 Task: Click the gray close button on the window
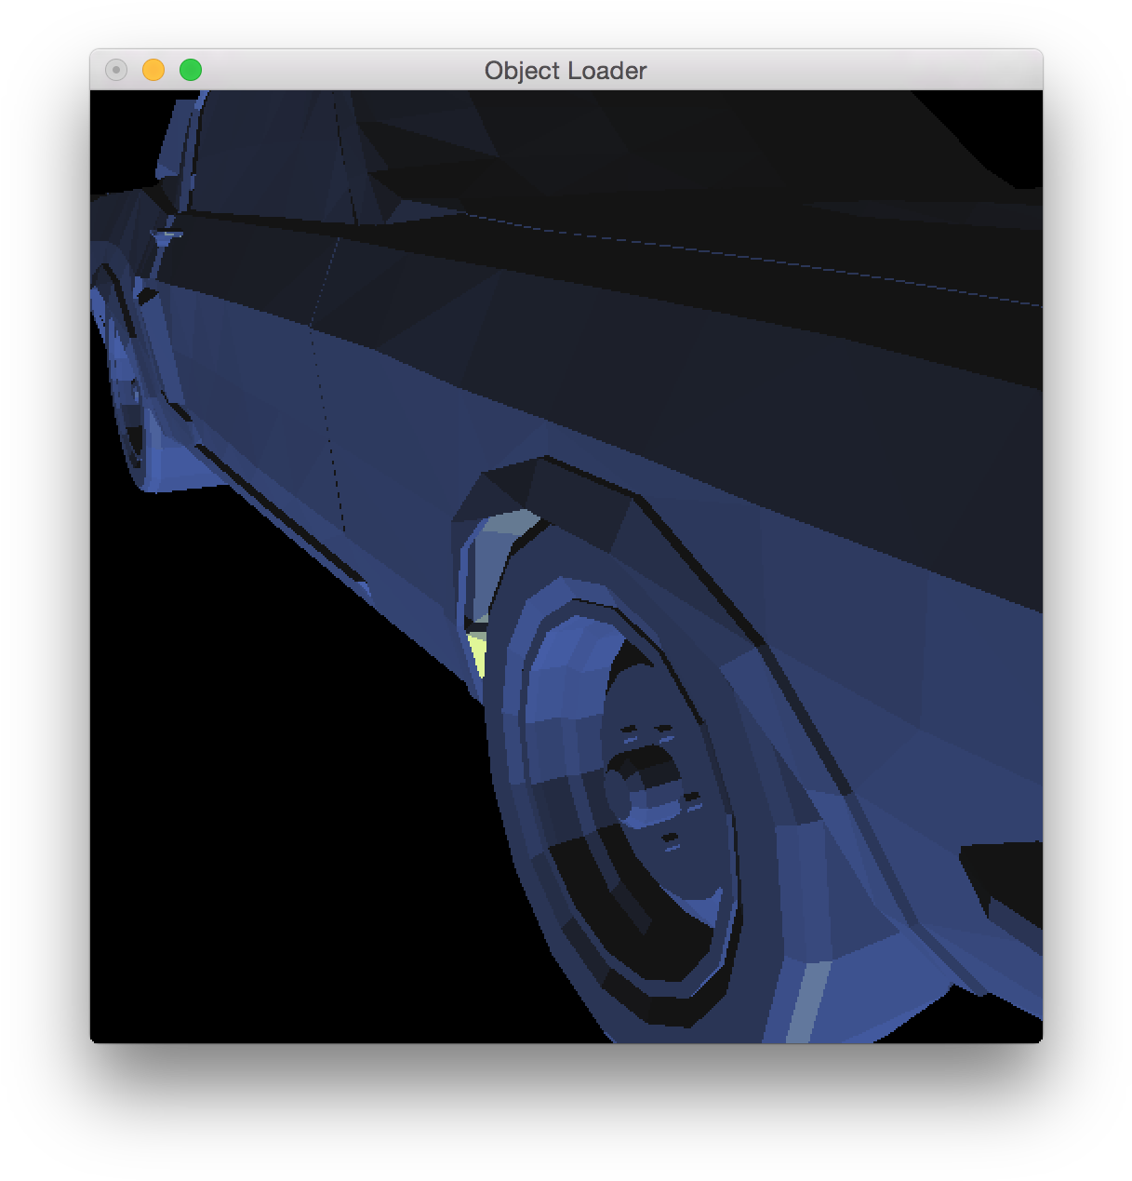115,69
